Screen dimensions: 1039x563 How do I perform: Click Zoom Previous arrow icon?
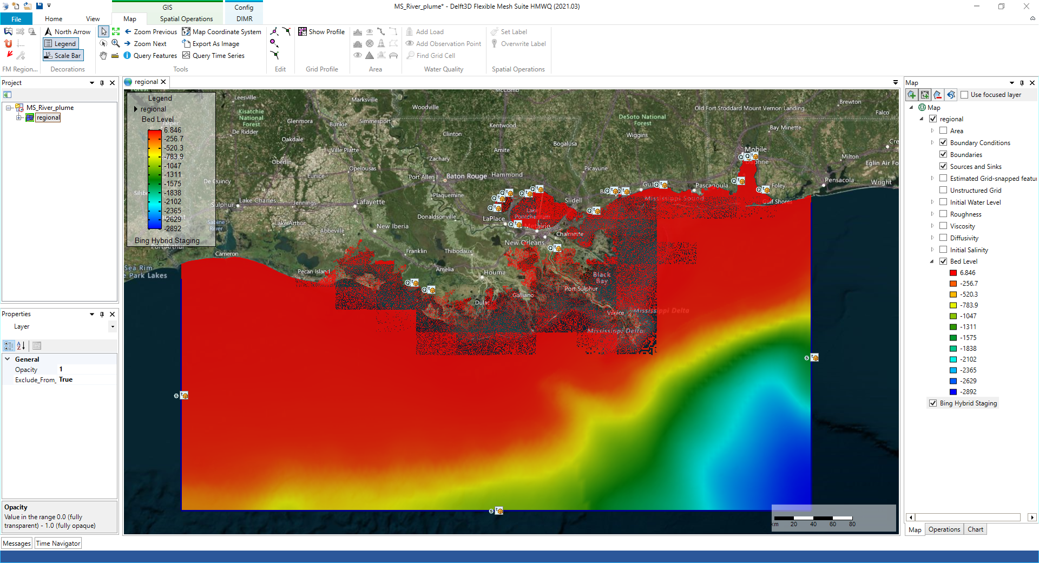pos(128,32)
